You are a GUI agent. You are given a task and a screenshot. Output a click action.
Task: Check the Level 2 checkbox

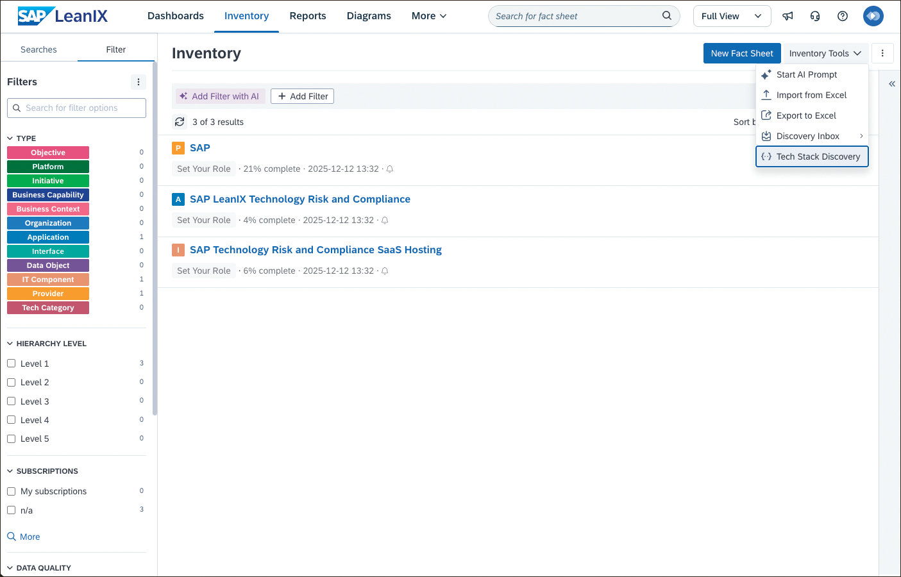[11, 382]
